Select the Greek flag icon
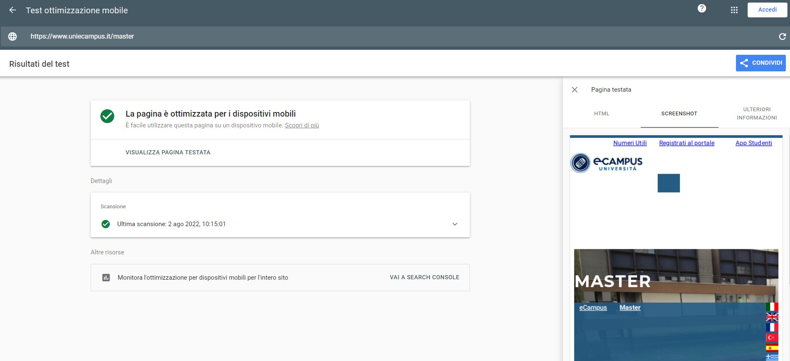This screenshot has height=361, width=790. pos(772,357)
